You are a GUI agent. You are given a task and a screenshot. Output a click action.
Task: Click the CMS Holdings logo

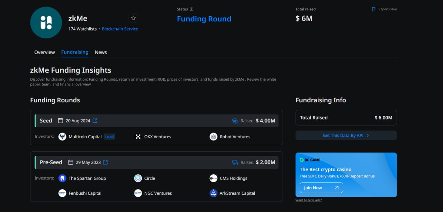(214, 178)
